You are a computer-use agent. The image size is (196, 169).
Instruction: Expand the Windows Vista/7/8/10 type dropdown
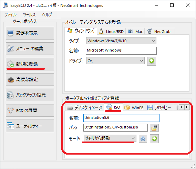[121, 41]
